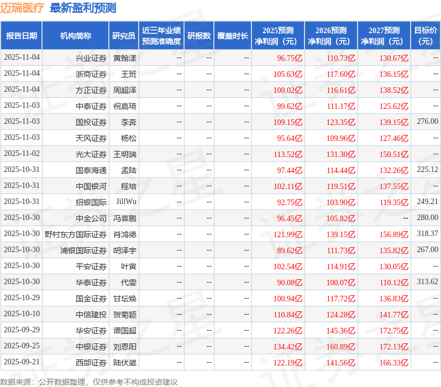This screenshot has width=441, height=387.
Task: Click the 最新盈利预测 heading
Action: click(83, 8)
